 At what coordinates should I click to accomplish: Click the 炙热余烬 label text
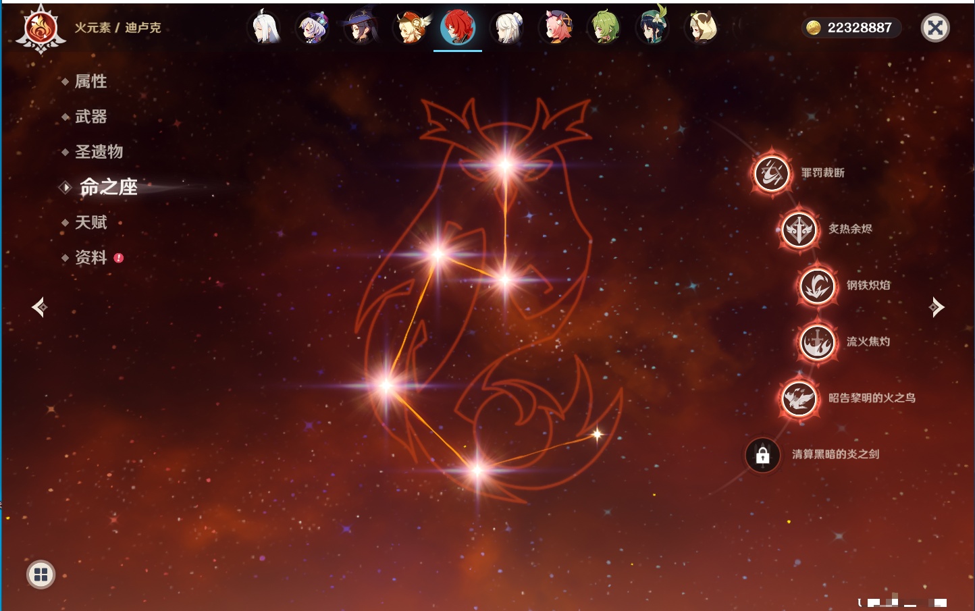coord(851,229)
